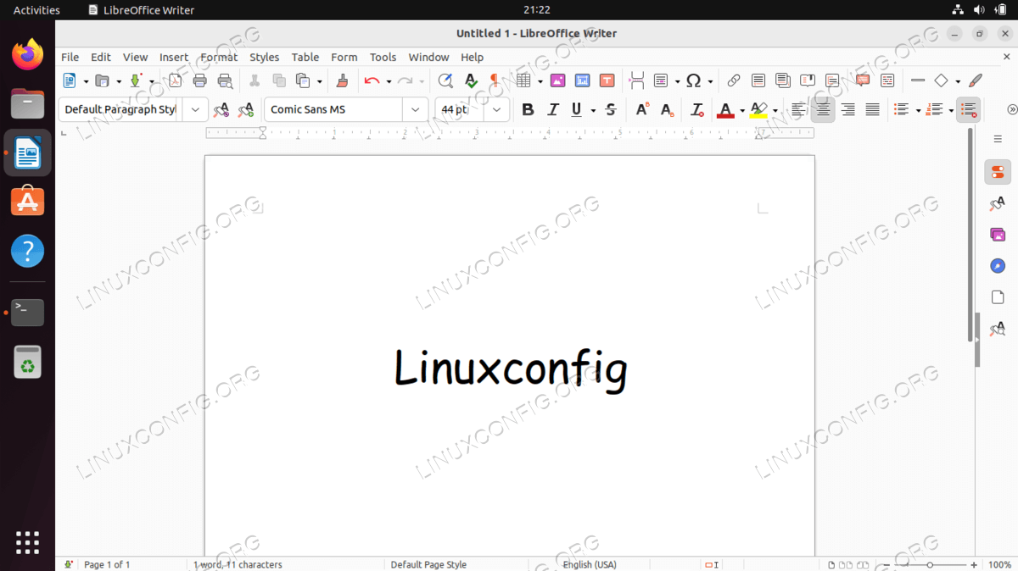1018x571 pixels.
Task: Insert a hyperlink
Action: (x=734, y=80)
